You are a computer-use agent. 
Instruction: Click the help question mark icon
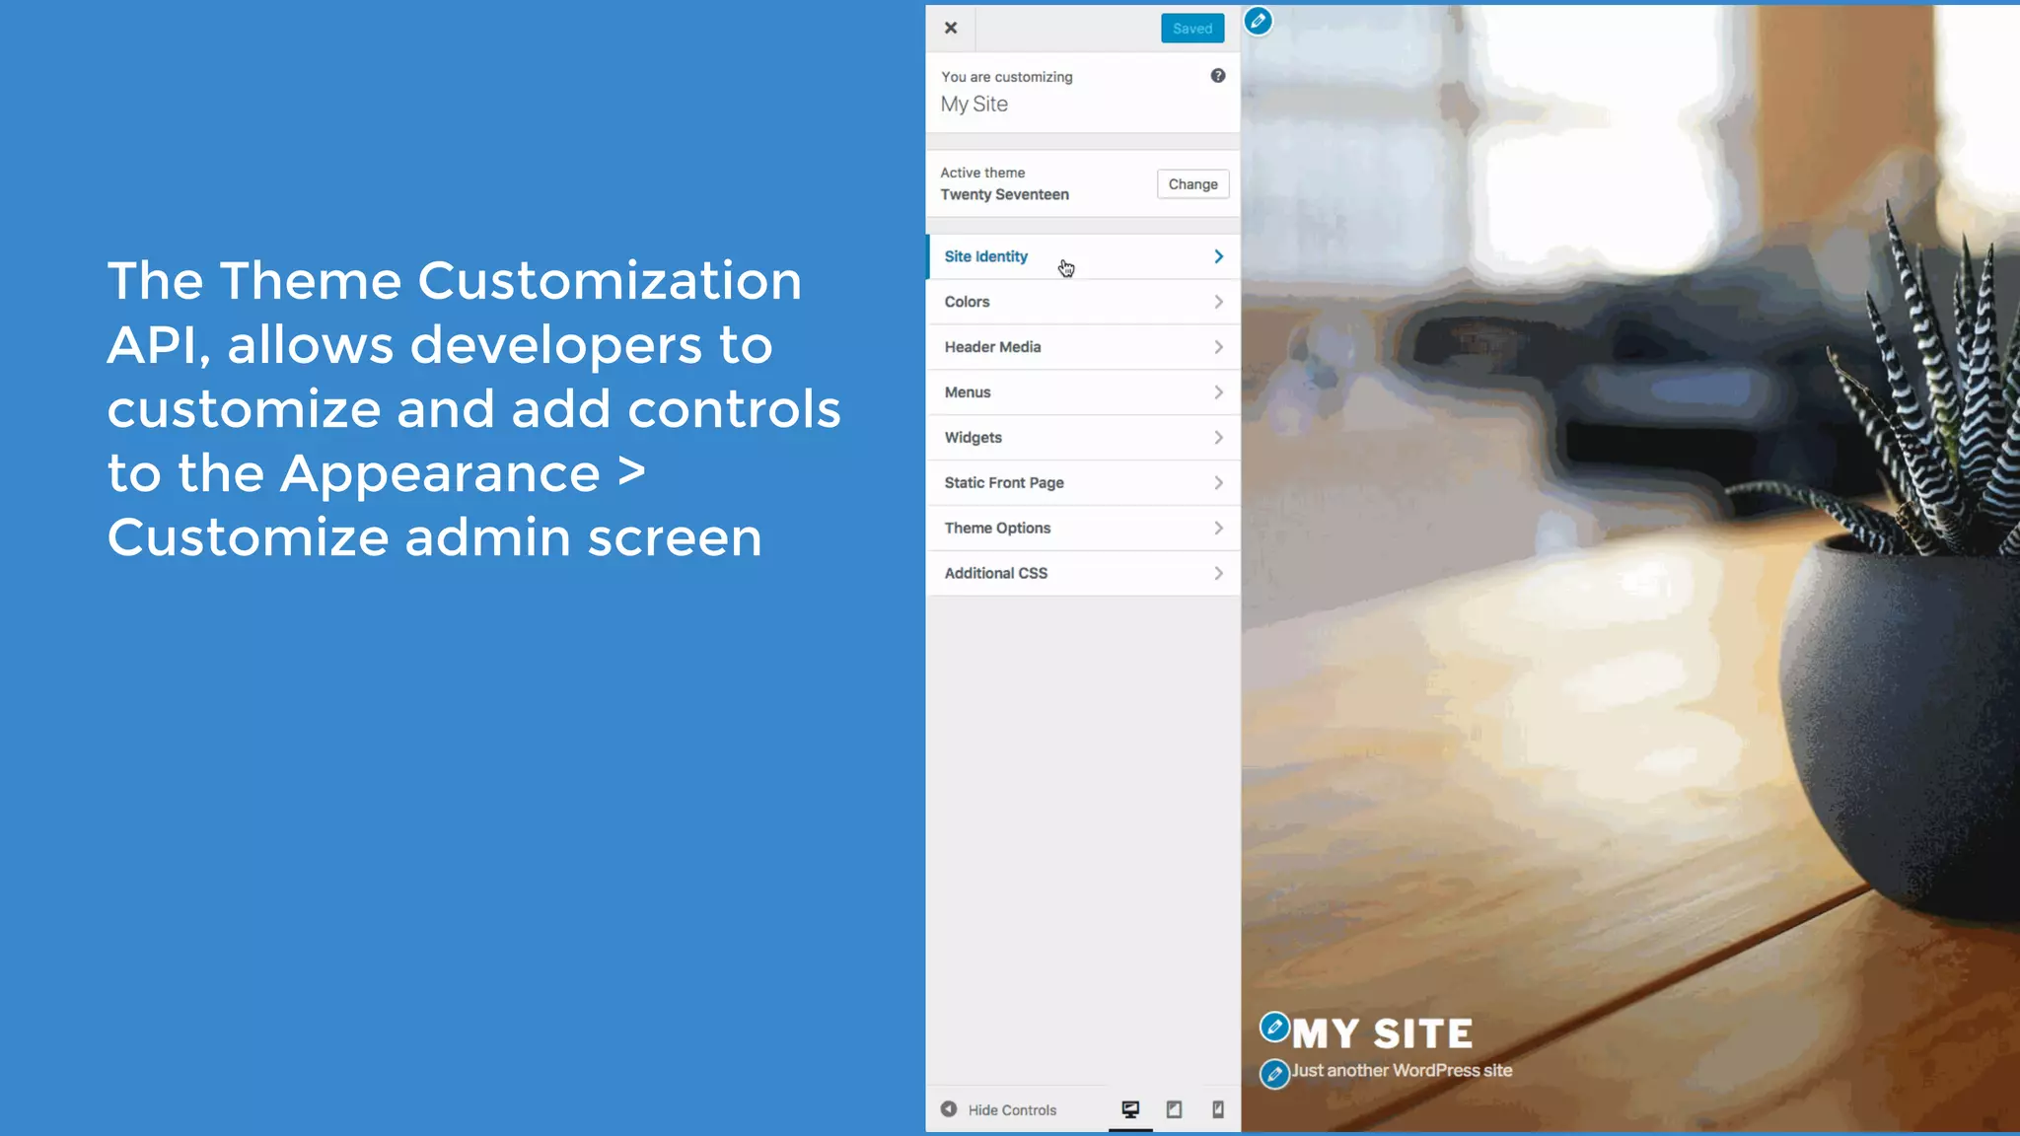point(1218,76)
